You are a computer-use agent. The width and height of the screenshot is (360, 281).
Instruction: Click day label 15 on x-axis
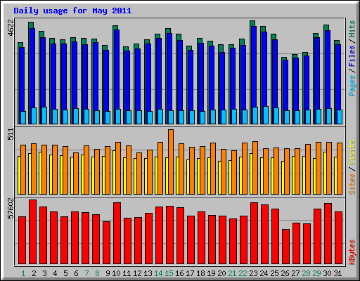(x=169, y=273)
